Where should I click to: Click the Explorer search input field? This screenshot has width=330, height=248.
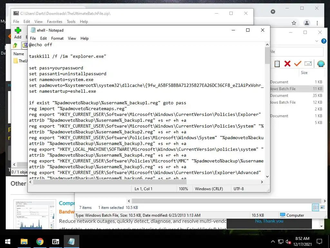click(297, 52)
